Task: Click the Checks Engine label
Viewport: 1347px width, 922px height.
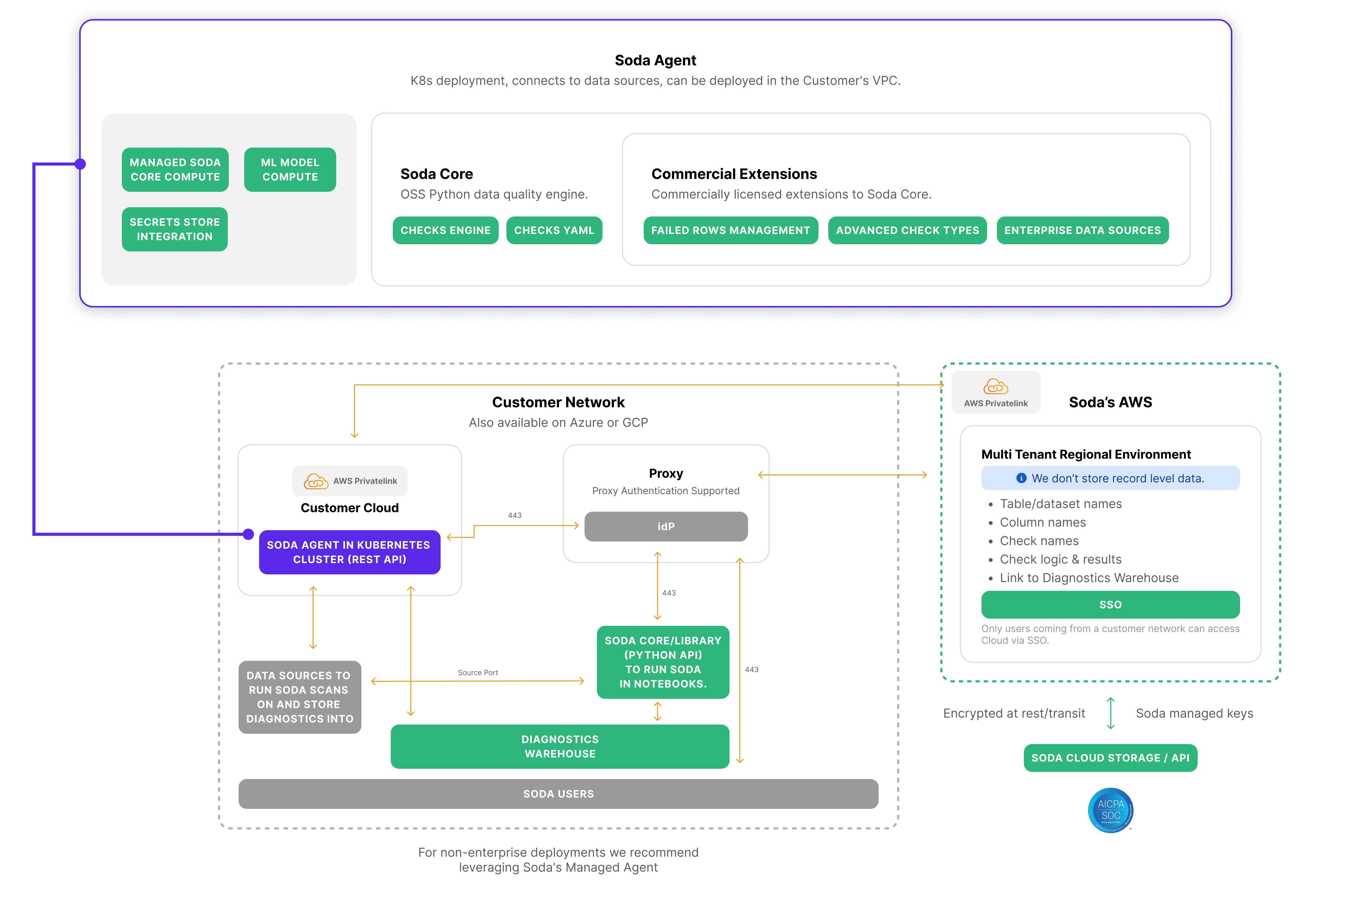Action: 445,230
